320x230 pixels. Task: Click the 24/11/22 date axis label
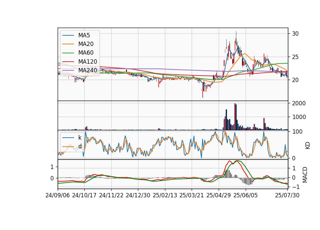[x=111, y=195]
